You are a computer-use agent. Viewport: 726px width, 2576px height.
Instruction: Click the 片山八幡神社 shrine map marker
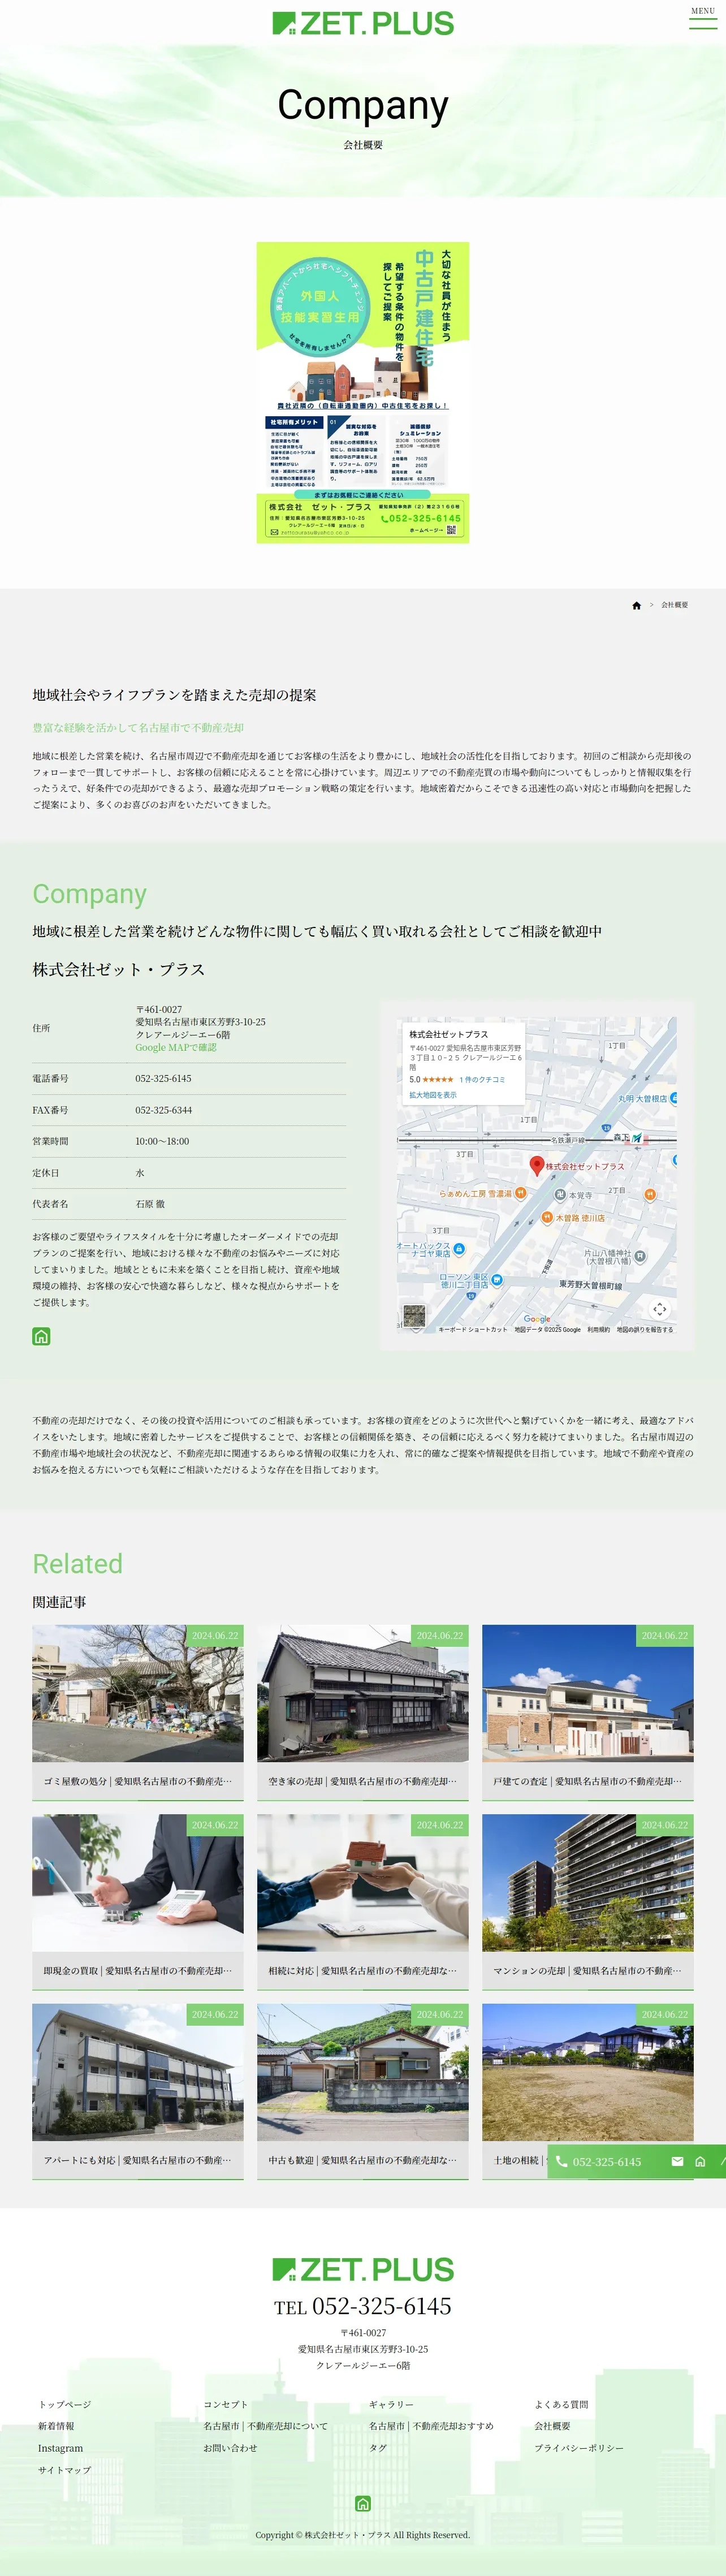coord(640,1256)
